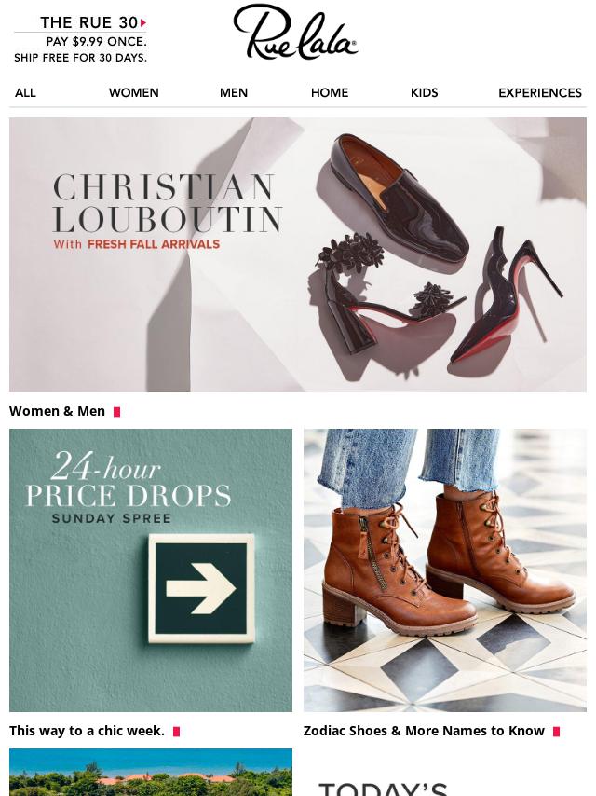Click the arrow sign in Price Drops banner
The height and width of the screenshot is (796, 596).
[x=201, y=588]
